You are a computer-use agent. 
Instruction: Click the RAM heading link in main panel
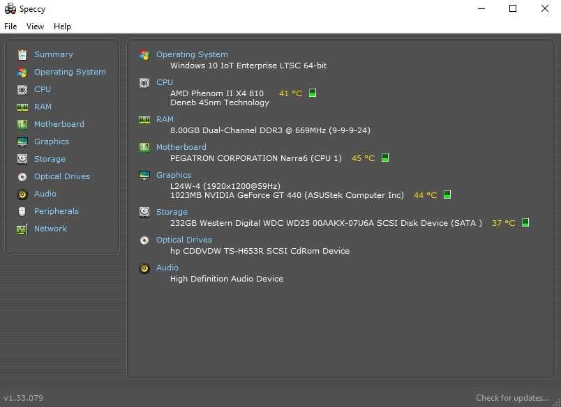pos(165,119)
